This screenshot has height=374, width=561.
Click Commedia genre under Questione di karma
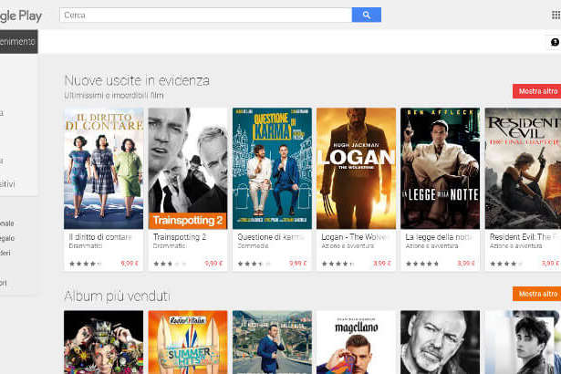pyautogui.click(x=253, y=246)
